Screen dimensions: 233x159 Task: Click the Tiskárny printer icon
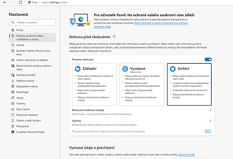click(13, 103)
